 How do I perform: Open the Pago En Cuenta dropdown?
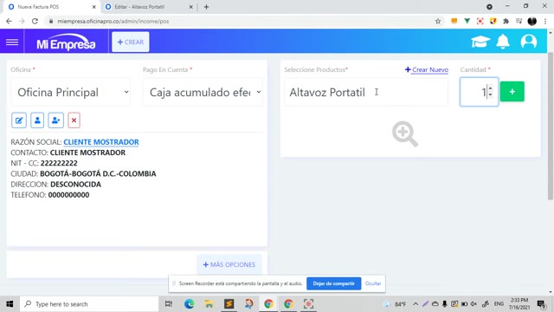(x=203, y=93)
